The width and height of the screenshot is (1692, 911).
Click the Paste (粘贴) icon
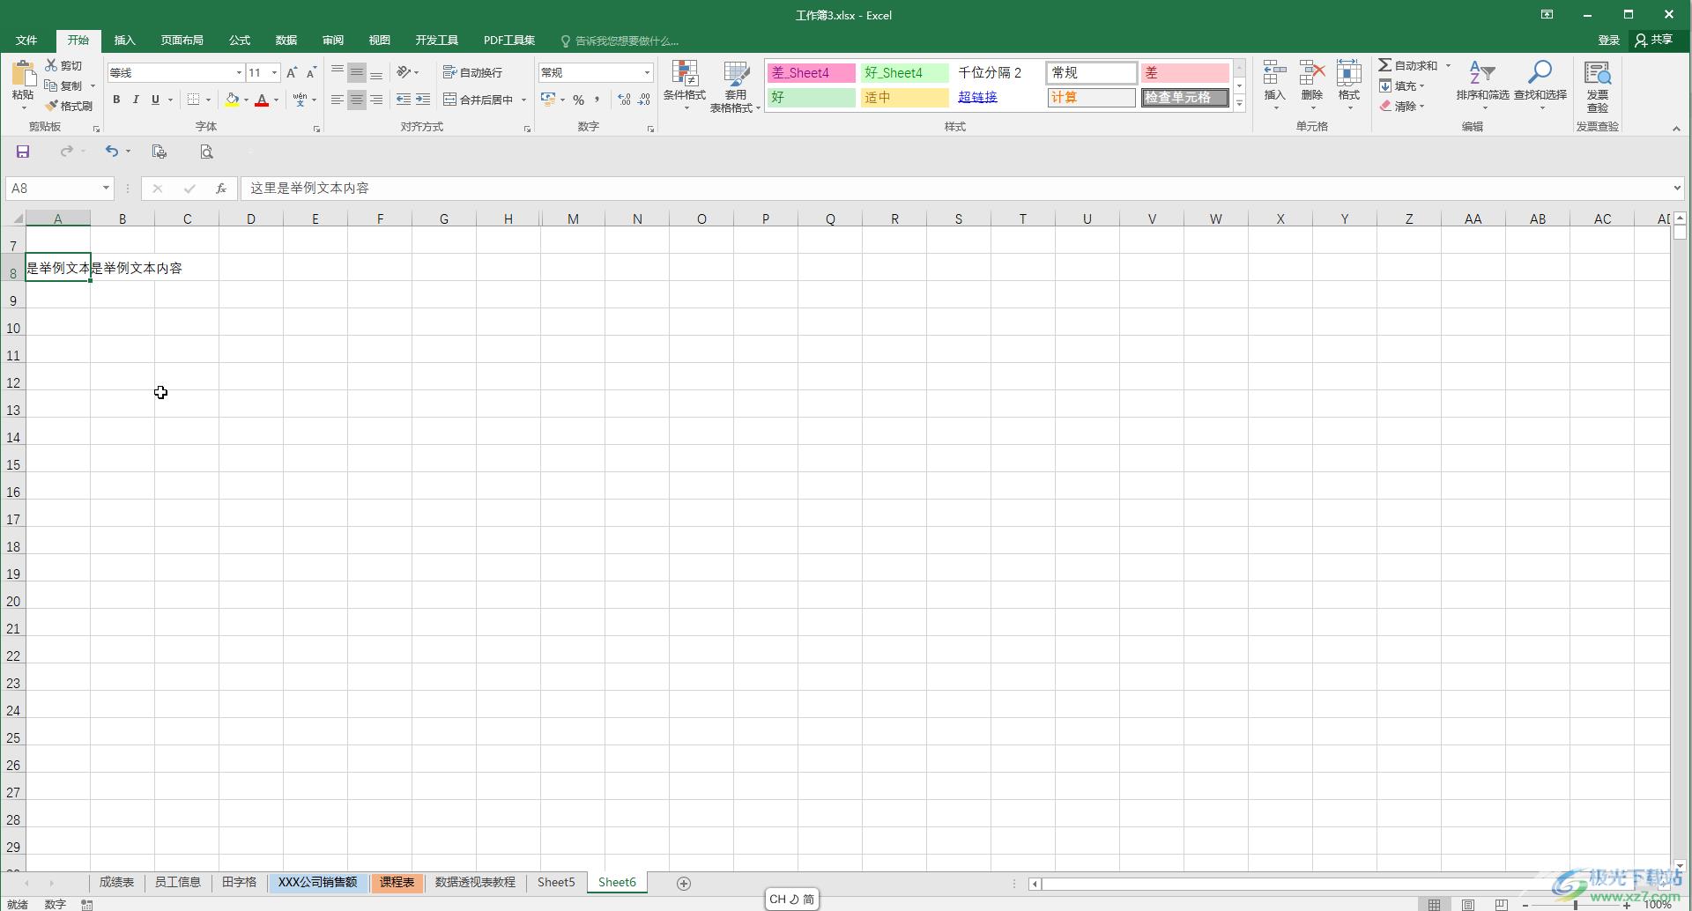23,74
